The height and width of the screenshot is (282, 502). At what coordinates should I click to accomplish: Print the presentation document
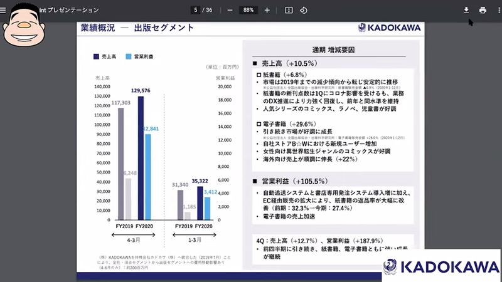[x=483, y=10]
